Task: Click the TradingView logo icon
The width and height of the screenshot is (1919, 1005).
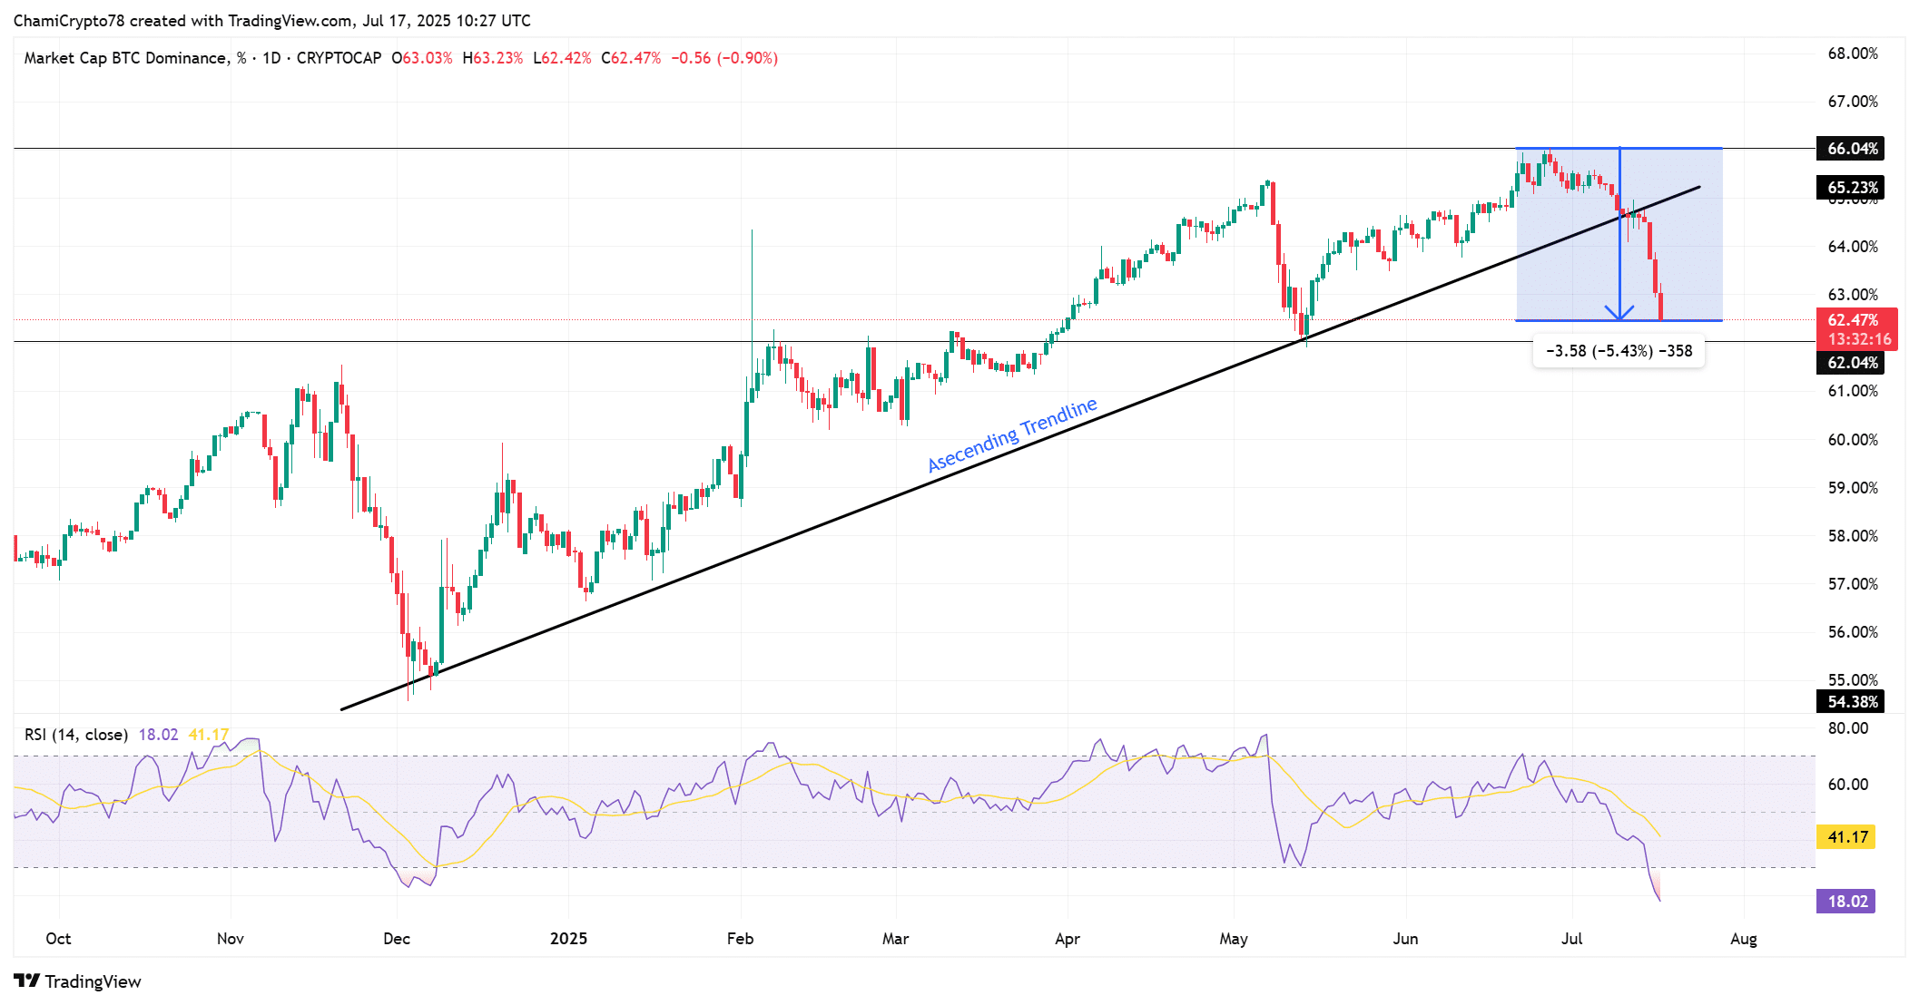Action: click(26, 981)
